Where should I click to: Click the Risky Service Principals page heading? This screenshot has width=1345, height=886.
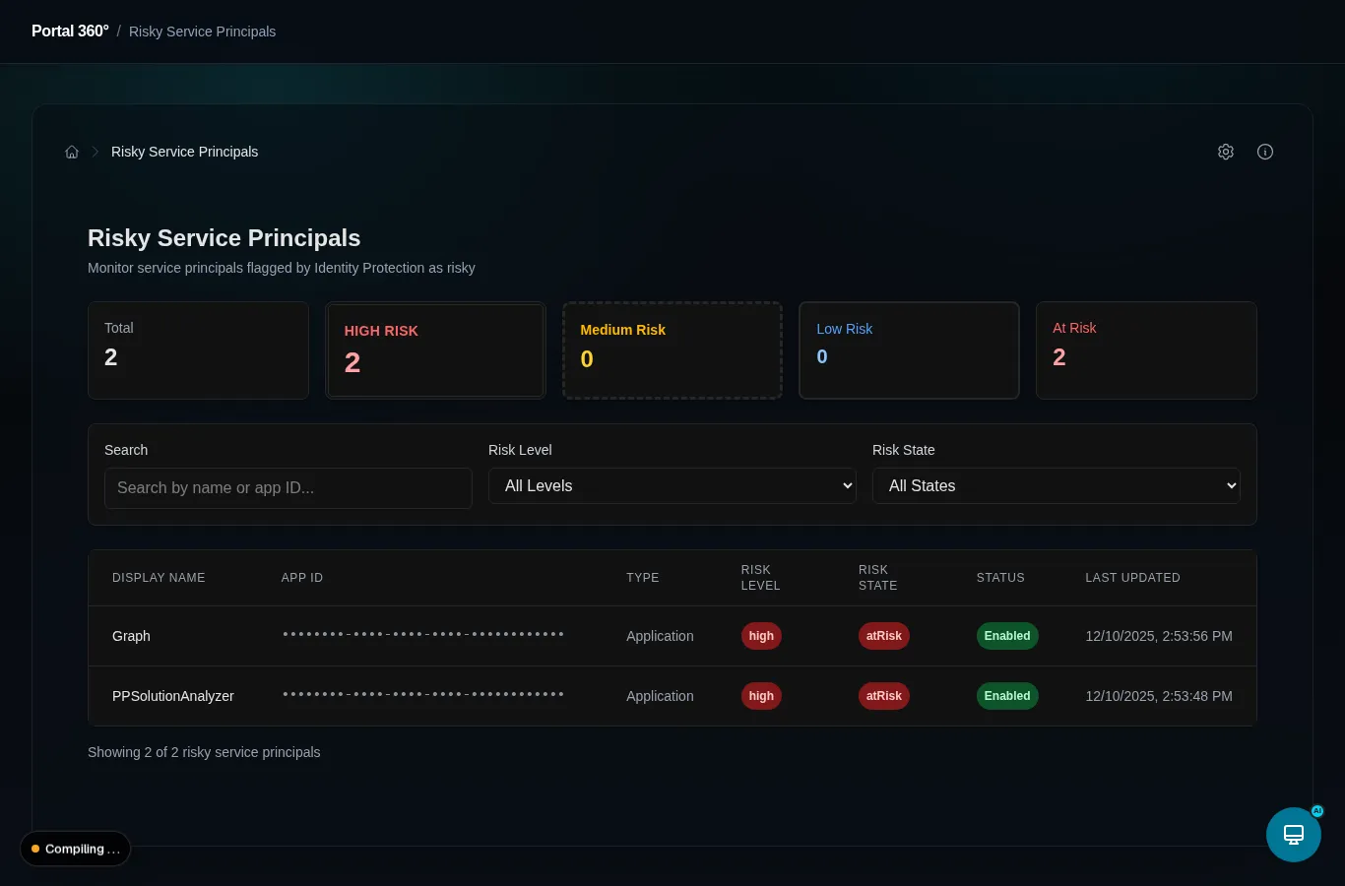click(224, 238)
